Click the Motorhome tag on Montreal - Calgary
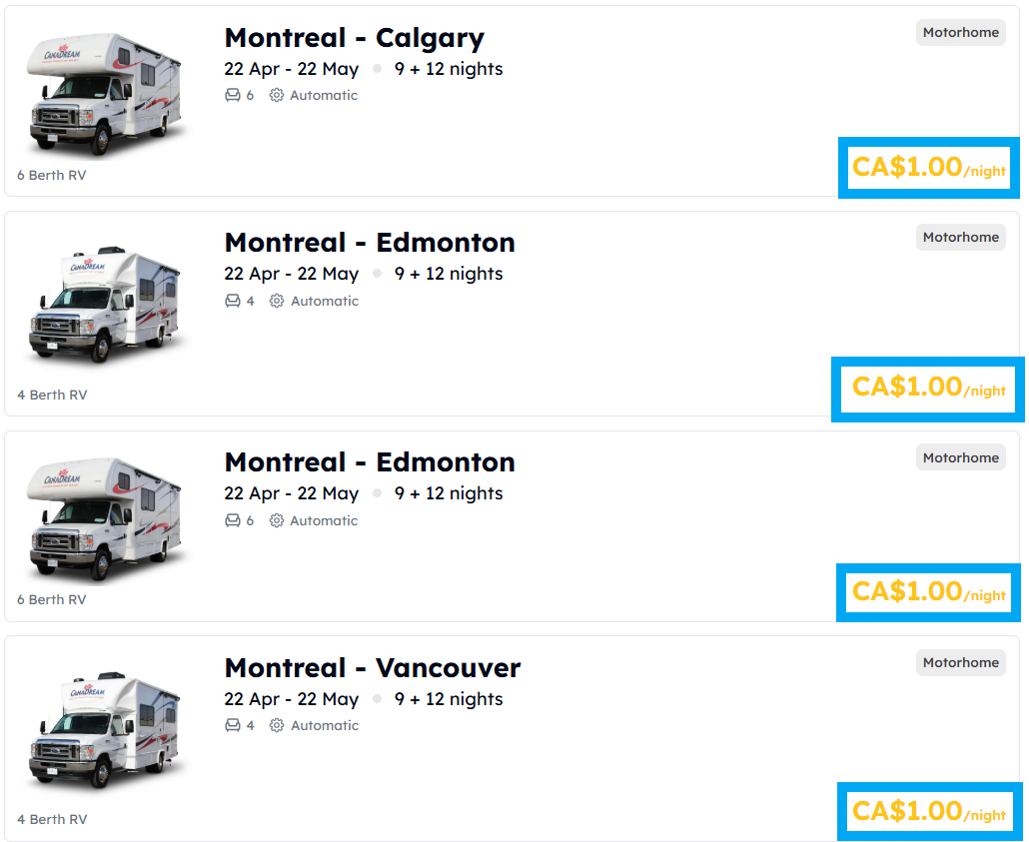 pyautogui.click(x=960, y=32)
